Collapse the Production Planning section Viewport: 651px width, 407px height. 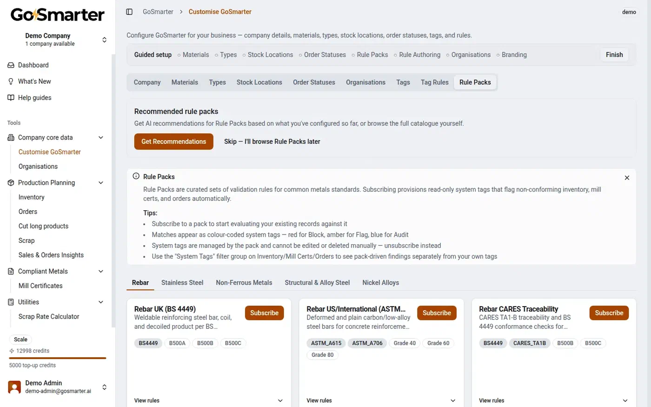(x=101, y=183)
